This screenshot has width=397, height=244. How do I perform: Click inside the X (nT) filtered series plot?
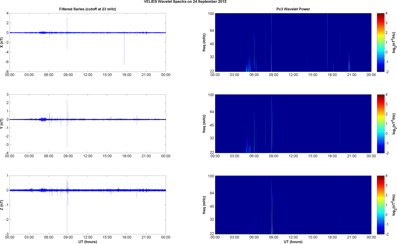(x=88, y=42)
